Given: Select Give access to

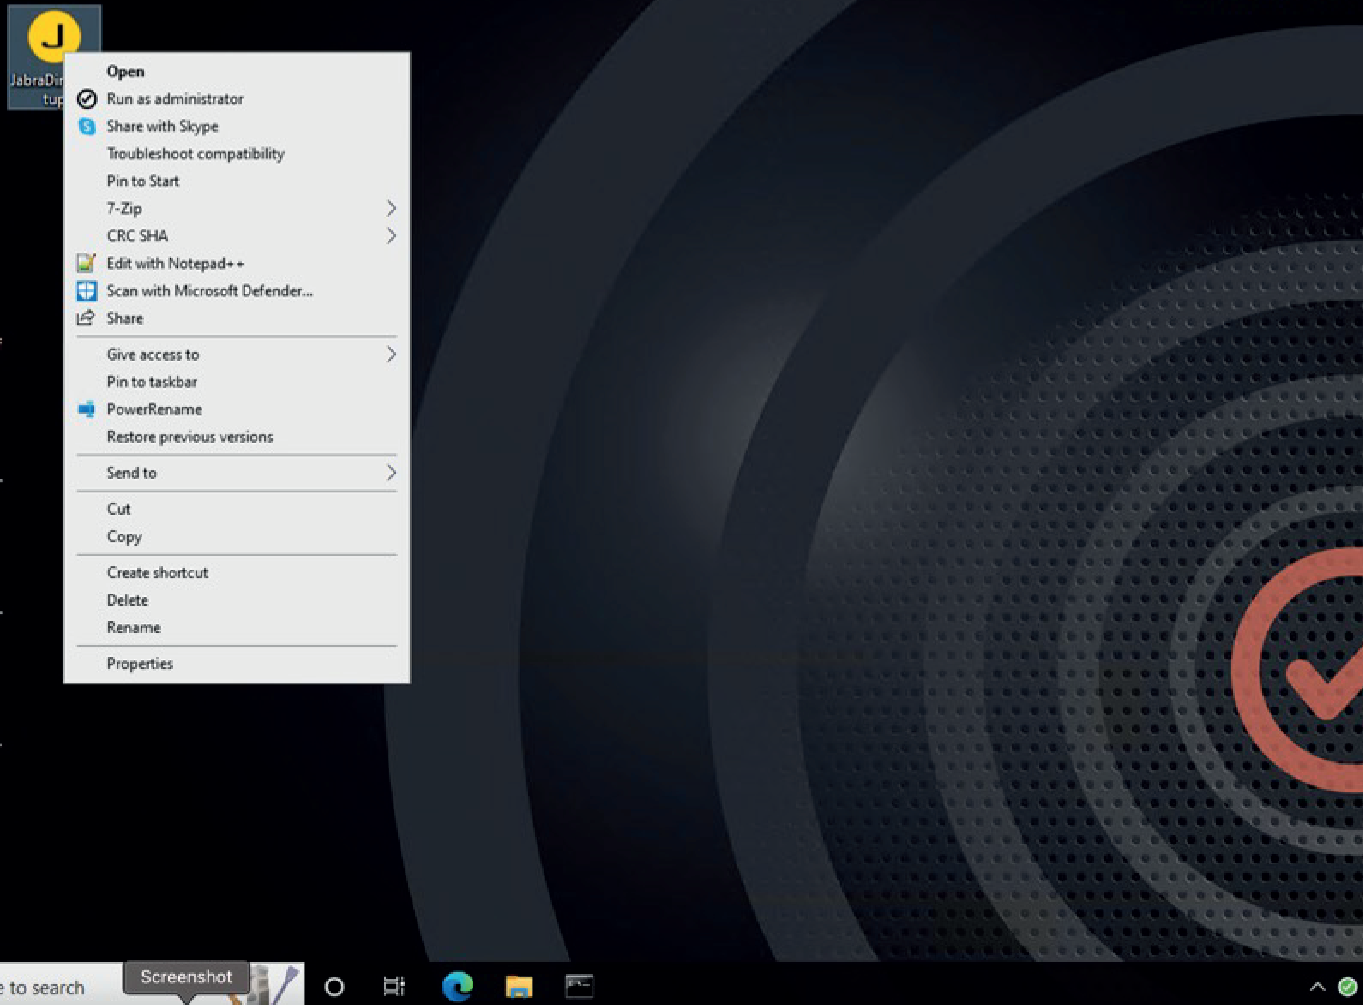Looking at the screenshot, I should [x=237, y=355].
